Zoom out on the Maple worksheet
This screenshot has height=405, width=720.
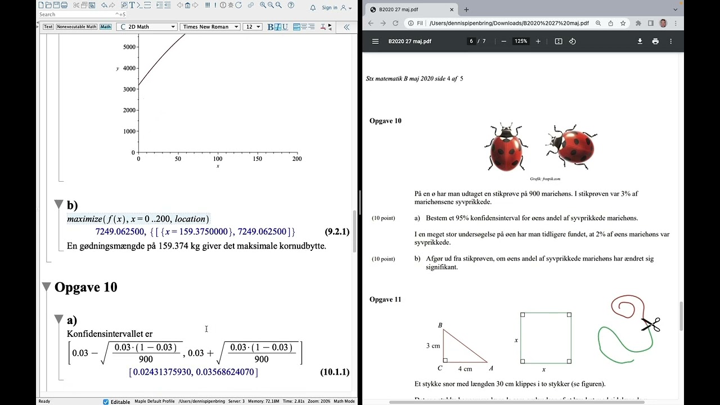pyautogui.click(x=271, y=5)
